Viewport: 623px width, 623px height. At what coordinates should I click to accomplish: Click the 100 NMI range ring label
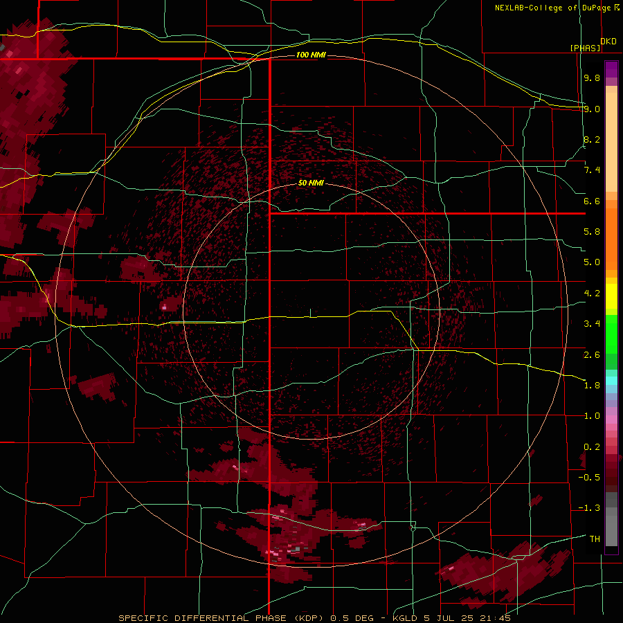(311, 55)
